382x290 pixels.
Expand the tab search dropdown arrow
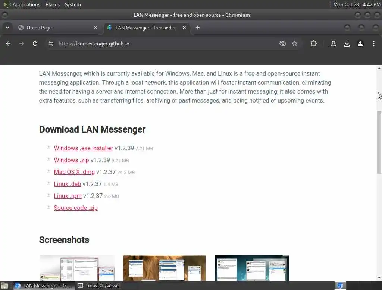pos(7,28)
